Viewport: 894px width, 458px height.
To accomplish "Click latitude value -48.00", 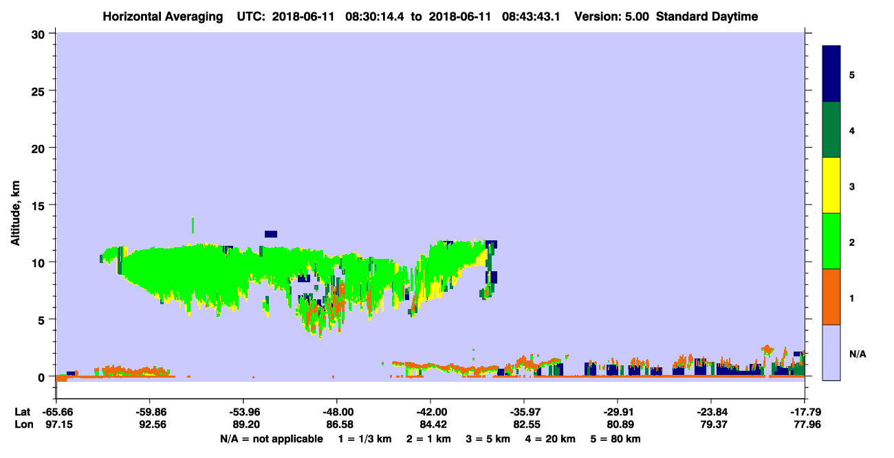I will [x=337, y=412].
